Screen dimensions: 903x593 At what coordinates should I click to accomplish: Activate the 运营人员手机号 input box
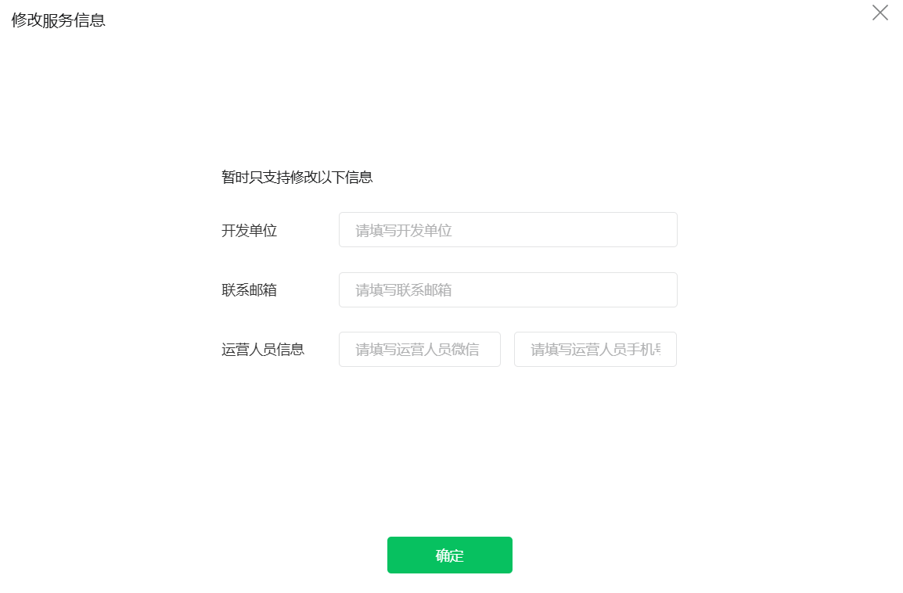pyautogui.click(x=595, y=350)
